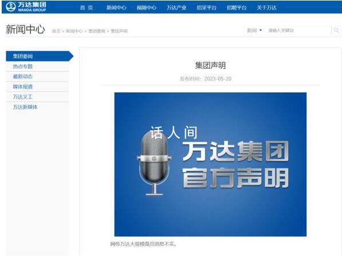Click the Wanda Group logo

coord(26,7)
